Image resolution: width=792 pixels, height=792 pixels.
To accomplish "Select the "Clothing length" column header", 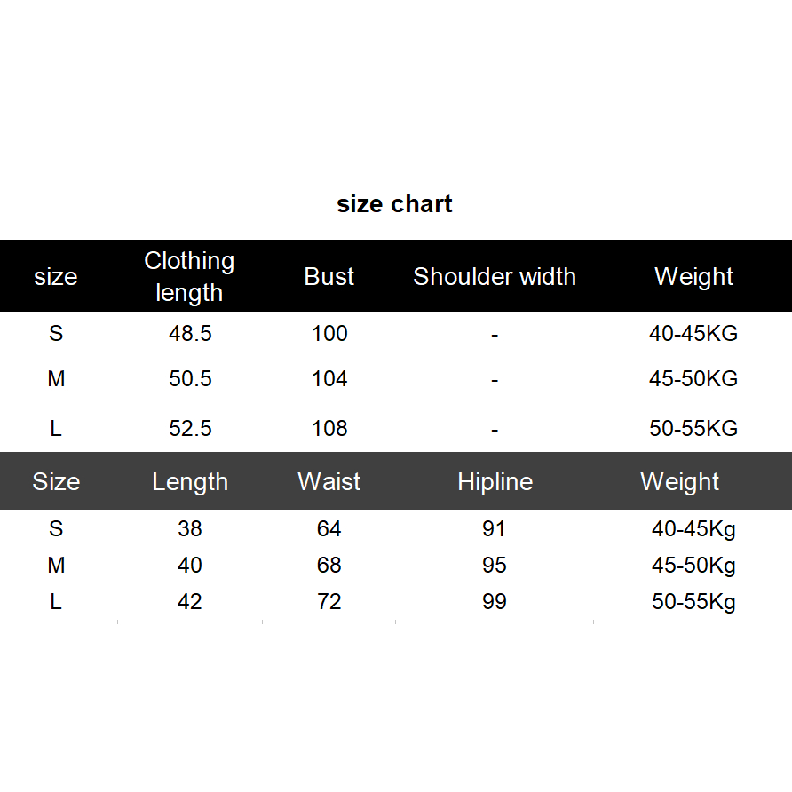I will 189,276.
